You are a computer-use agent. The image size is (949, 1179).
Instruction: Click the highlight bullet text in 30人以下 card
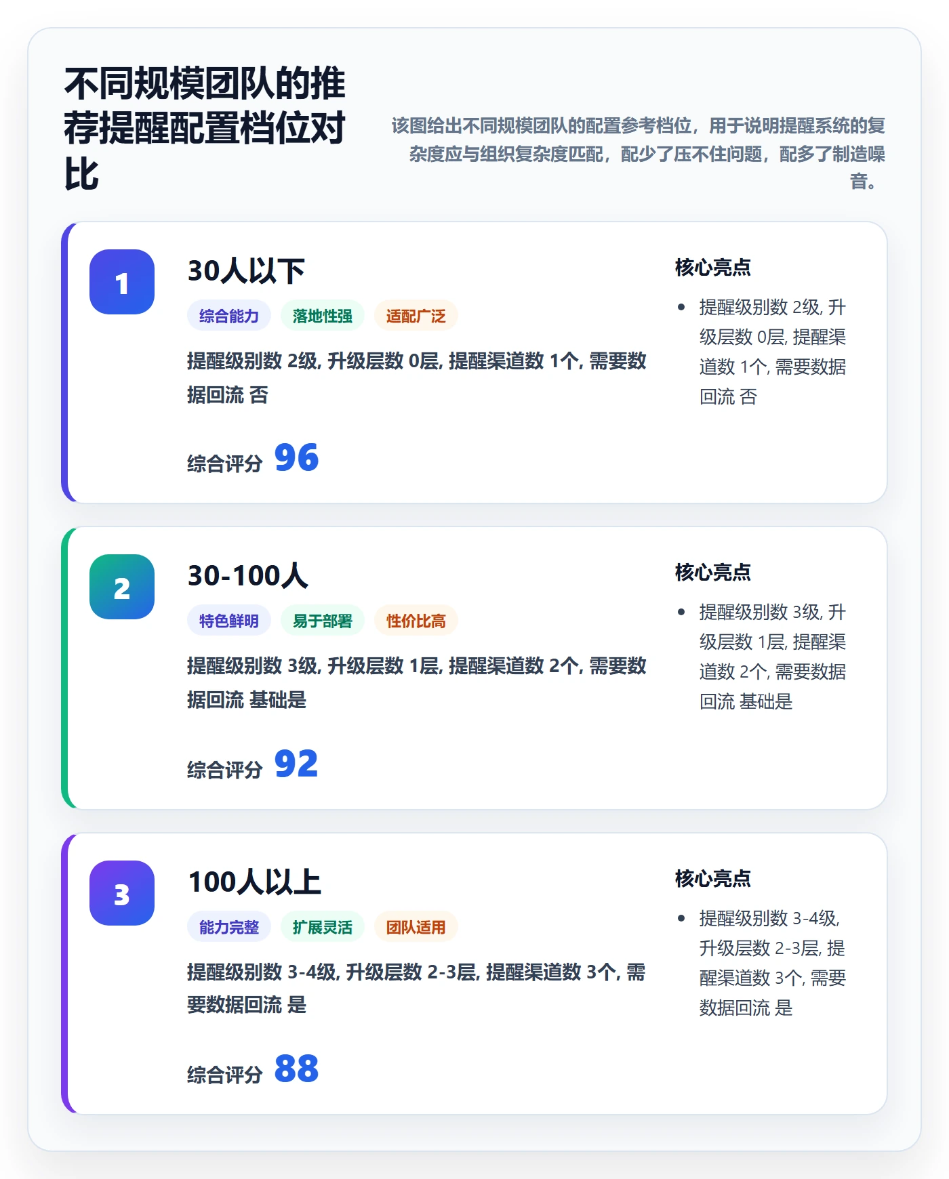pos(773,352)
